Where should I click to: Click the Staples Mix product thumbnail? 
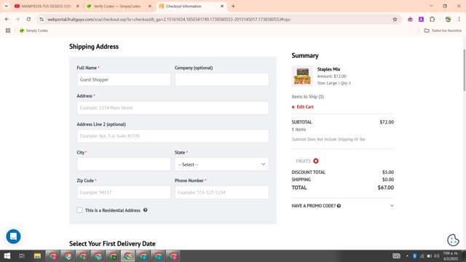[x=302, y=76]
